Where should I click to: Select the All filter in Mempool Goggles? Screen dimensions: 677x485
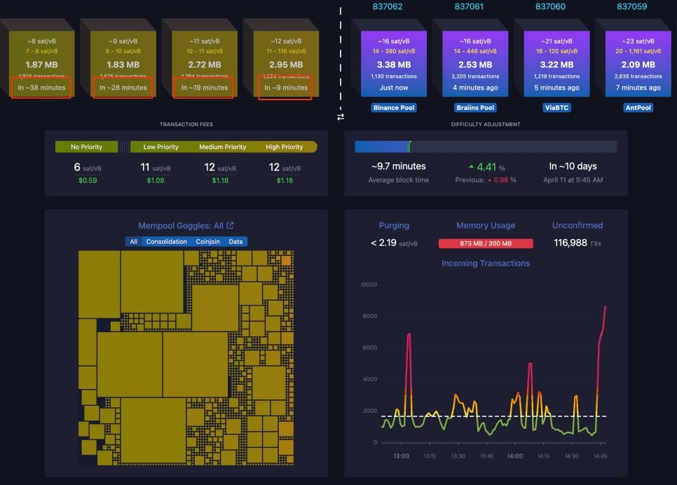click(133, 241)
